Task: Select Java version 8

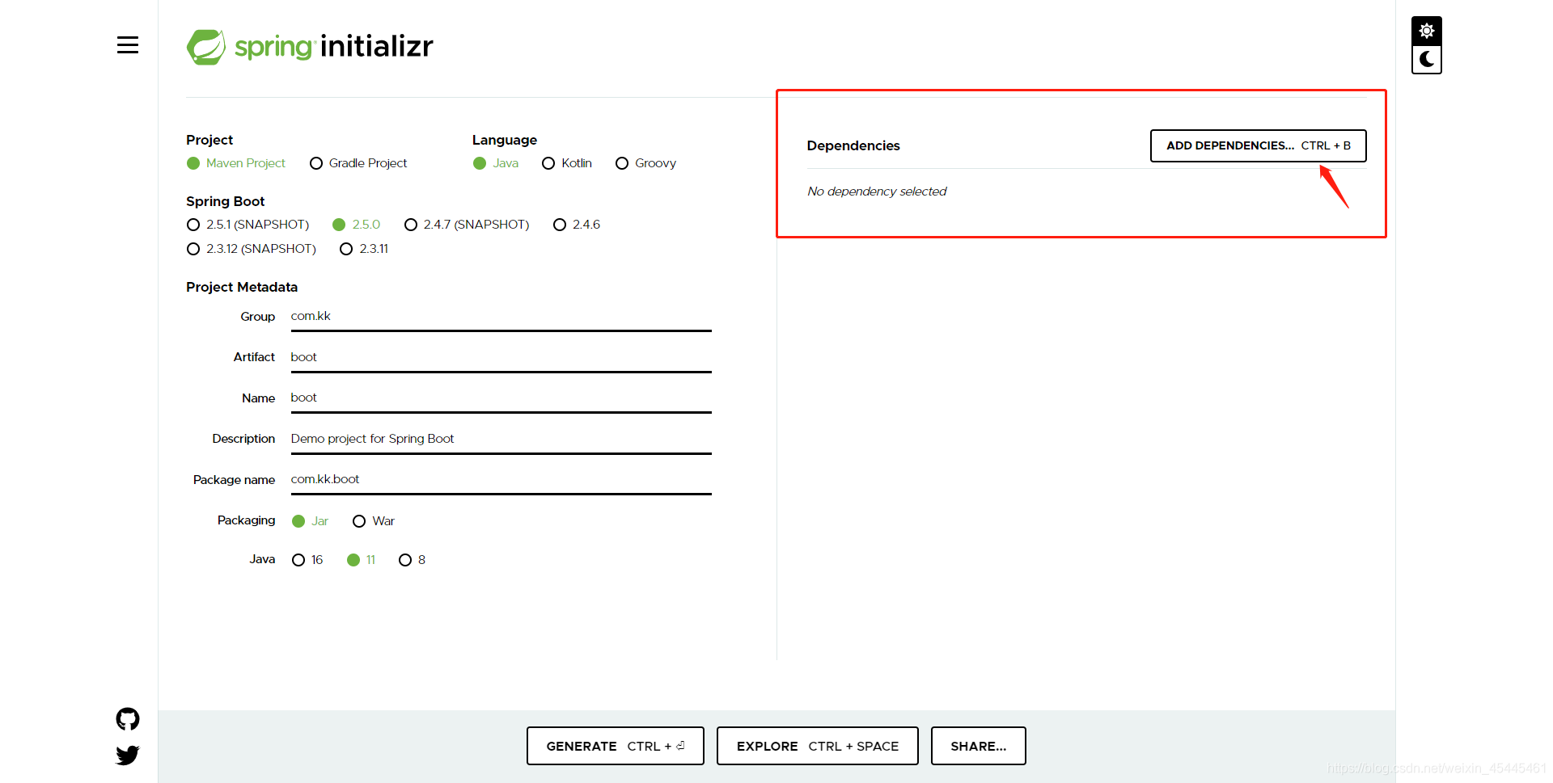Action: click(412, 560)
